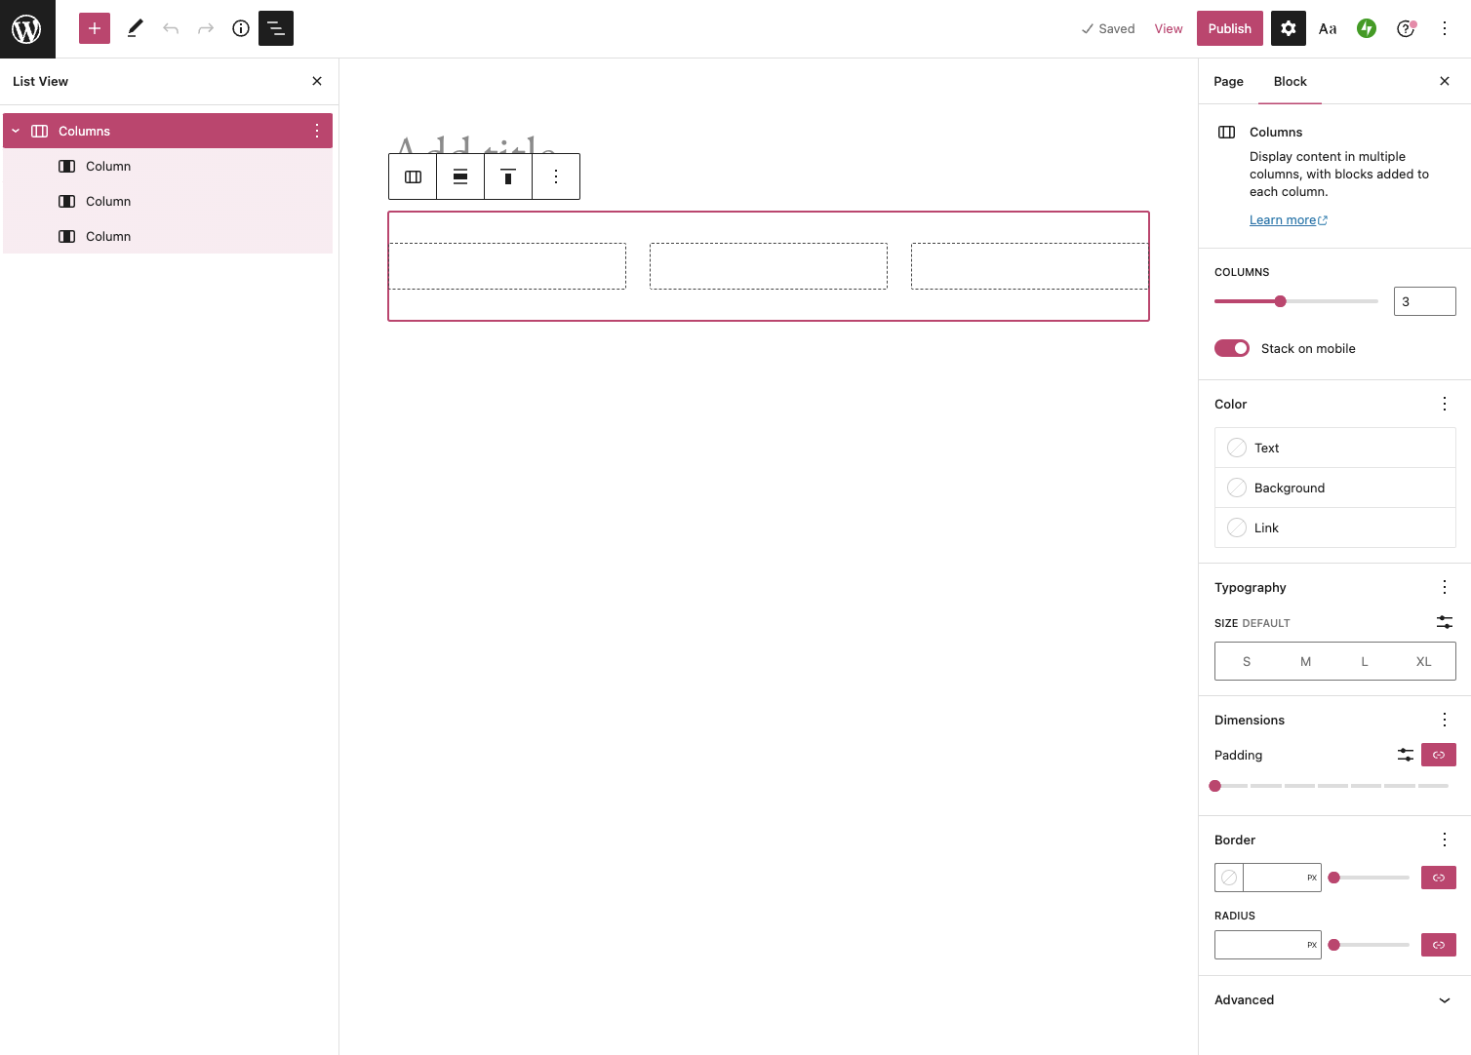Open the block toolbar options menu
This screenshot has width=1471, height=1055.
[556, 176]
